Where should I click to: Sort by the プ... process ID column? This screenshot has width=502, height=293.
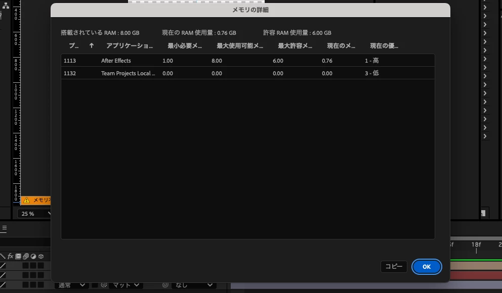(74, 45)
